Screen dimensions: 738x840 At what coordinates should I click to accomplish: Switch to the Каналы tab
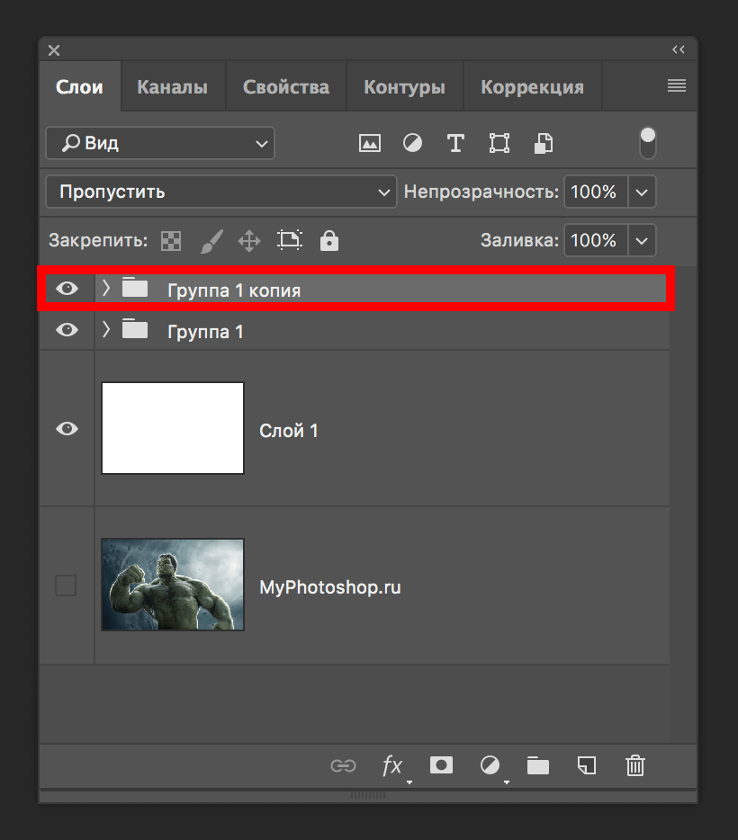coord(172,87)
